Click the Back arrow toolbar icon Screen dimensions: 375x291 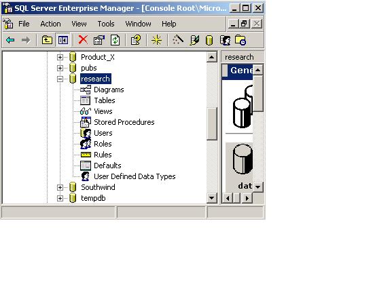[10, 40]
